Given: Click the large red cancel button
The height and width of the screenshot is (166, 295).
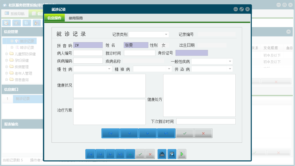Looking at the screenshot, I should pos(203,133).
